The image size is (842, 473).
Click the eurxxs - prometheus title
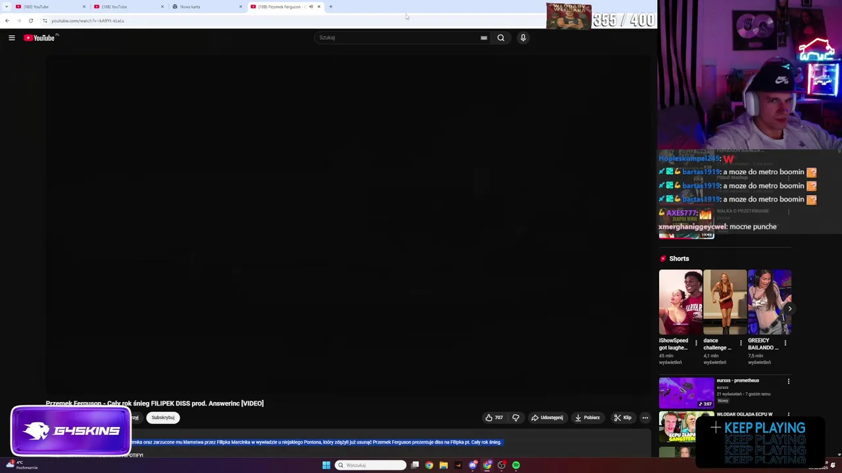(737, 380)
